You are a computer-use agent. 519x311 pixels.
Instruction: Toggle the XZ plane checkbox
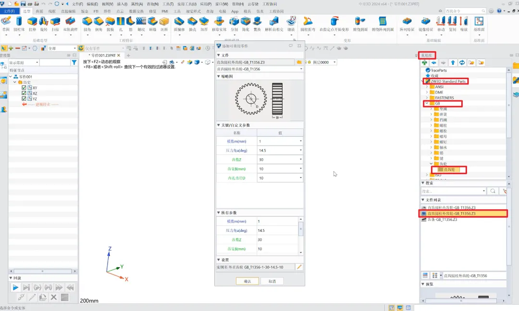(24, 93)
